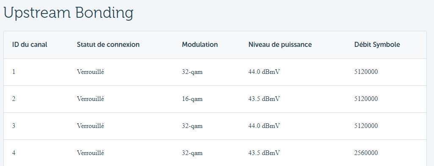
Task: Click 43.5 dBmV power of channel 4
Action: click(264, 153)
